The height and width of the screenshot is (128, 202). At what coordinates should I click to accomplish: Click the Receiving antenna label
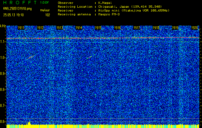coord(74,14)
